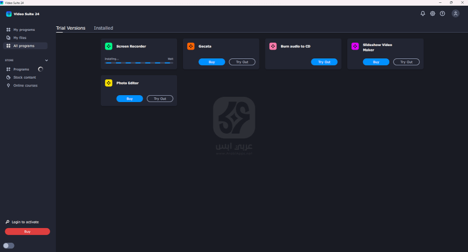Select the Trial Versions tab

(x=71, y=28)
